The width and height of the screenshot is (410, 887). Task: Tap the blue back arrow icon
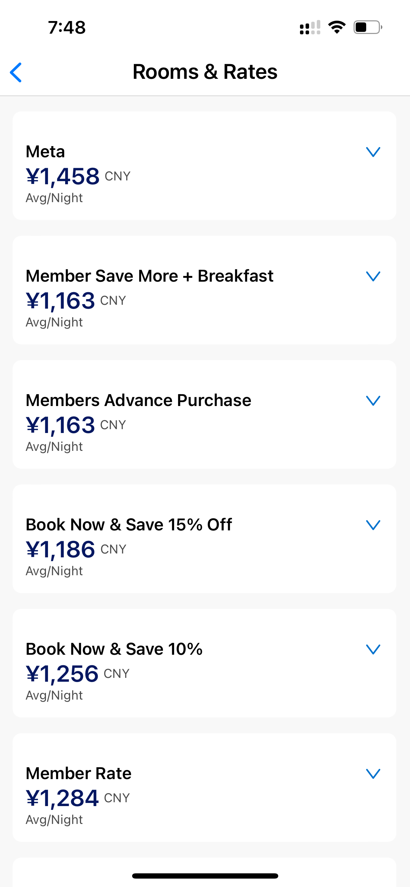point(16,73)
